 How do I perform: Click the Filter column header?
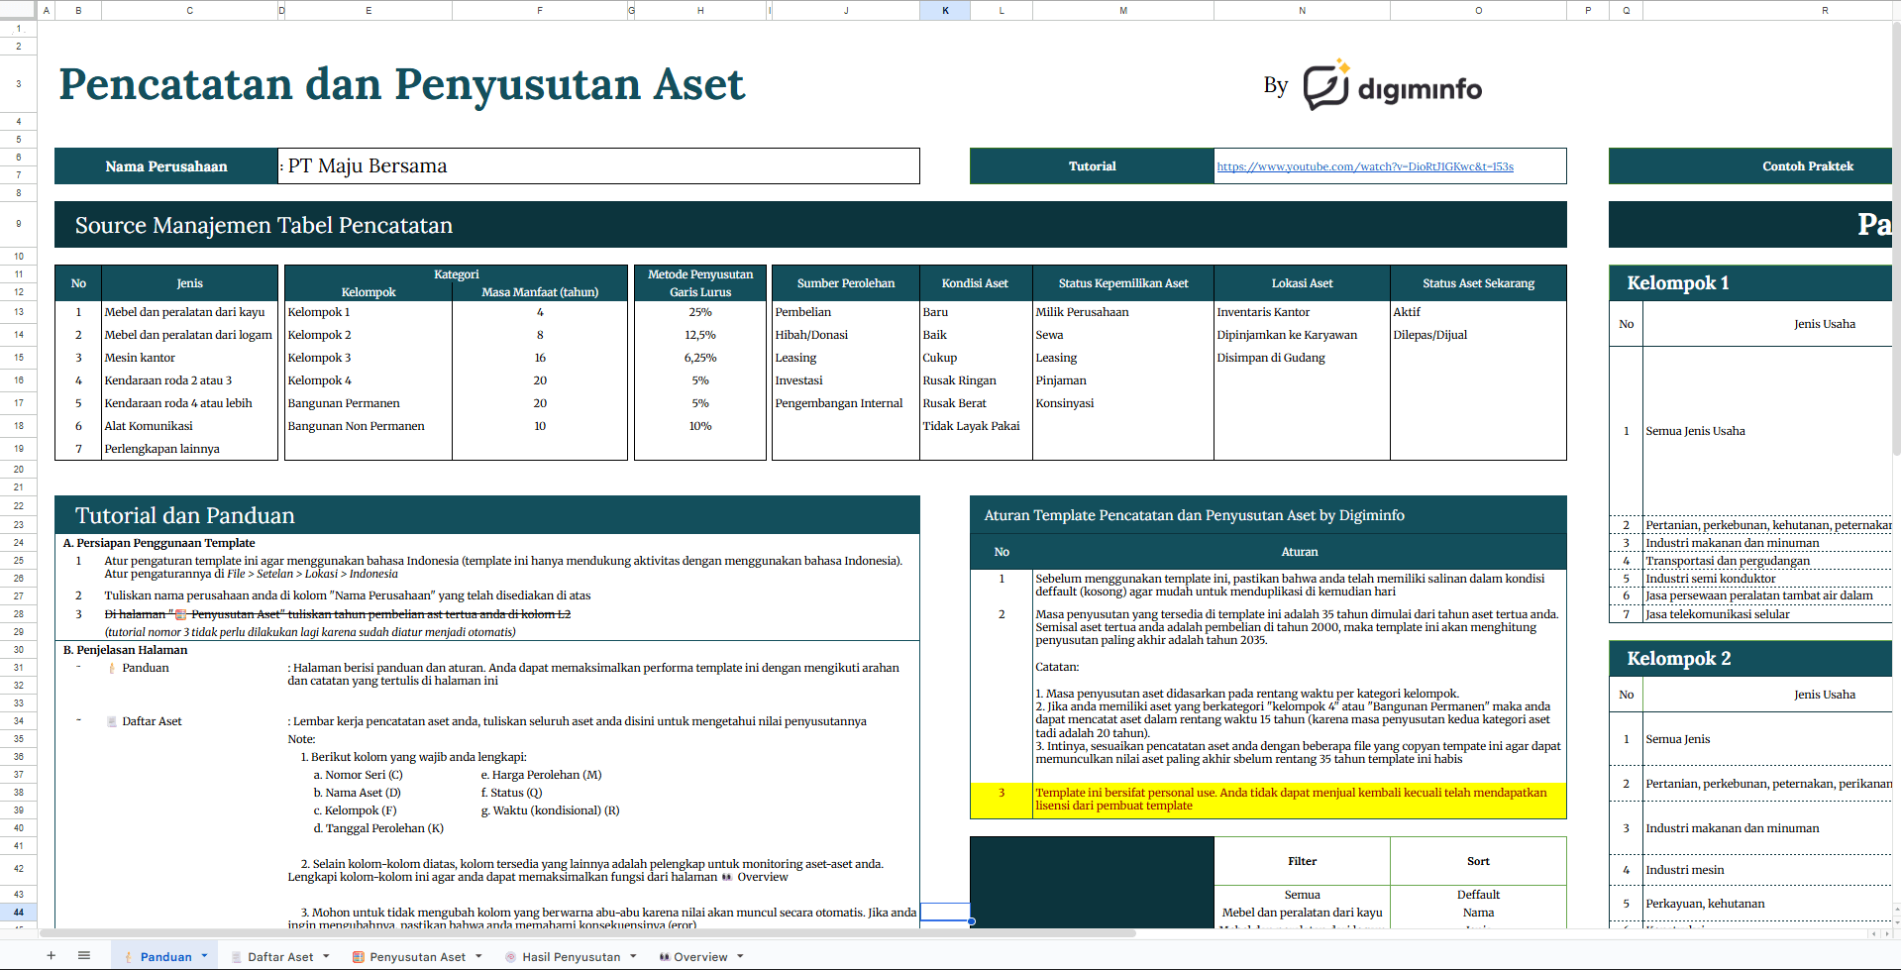click(1302, 861)
